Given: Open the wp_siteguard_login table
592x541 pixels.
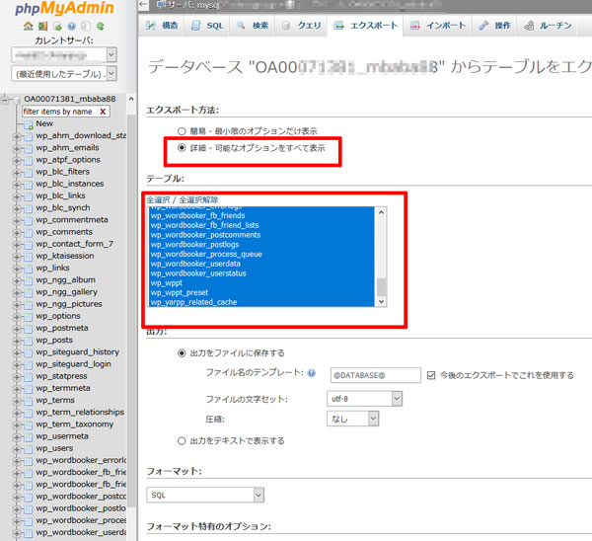Looking at the screenshot, I should click(73, 364).
